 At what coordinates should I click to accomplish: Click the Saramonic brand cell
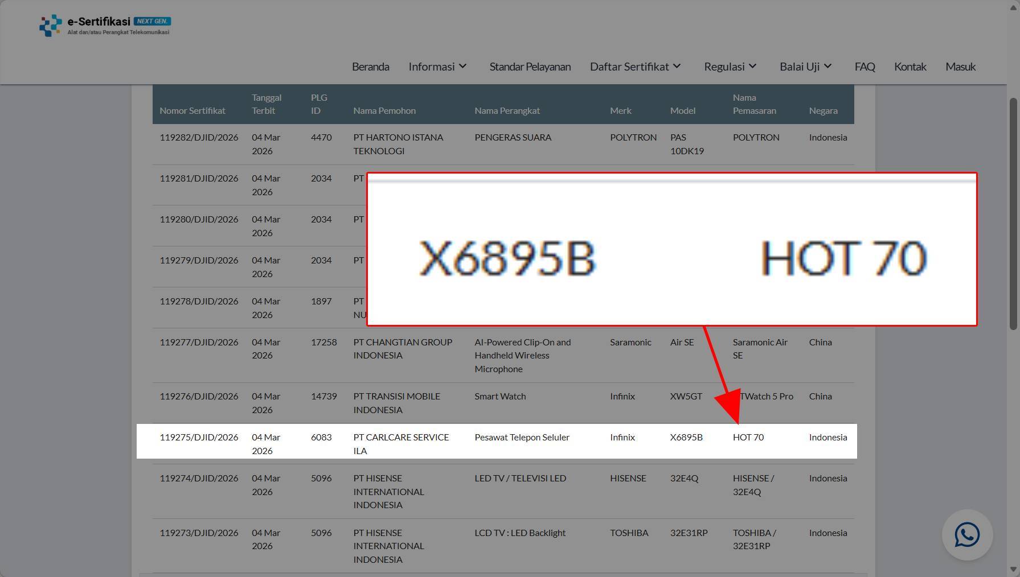630,342
